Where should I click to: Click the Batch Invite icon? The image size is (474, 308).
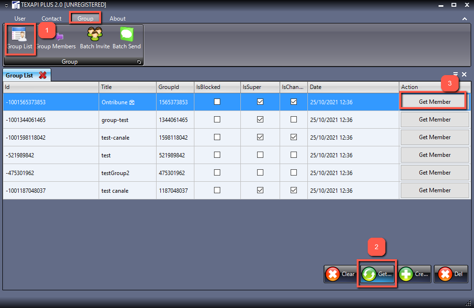click(95, 39)
